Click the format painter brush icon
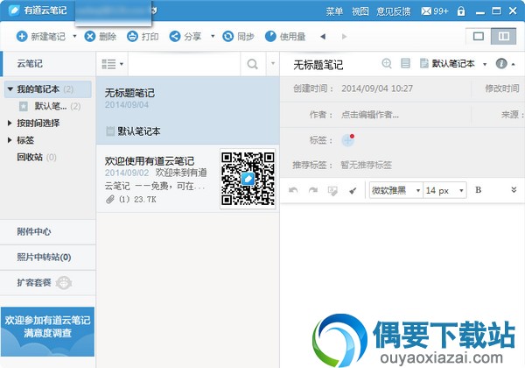Viewport: 525px width, 368px height. [x=353, y=191]
